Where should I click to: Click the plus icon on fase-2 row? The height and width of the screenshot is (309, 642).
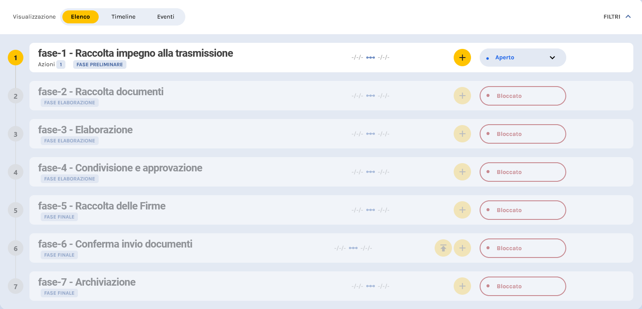[462, 96]
